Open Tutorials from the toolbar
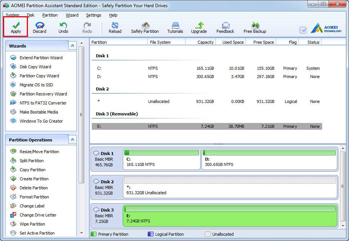This screenshot has height=241, width=349. (x=175, y=27)
